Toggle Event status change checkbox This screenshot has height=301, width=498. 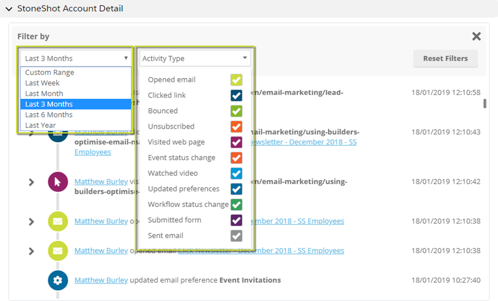(x=236, y=158)
